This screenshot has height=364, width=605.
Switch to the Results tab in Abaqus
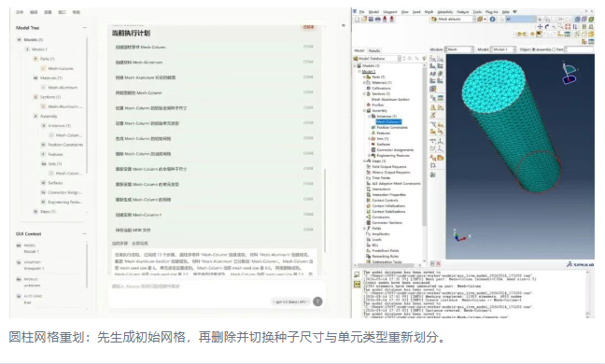[x=374, y=50]
